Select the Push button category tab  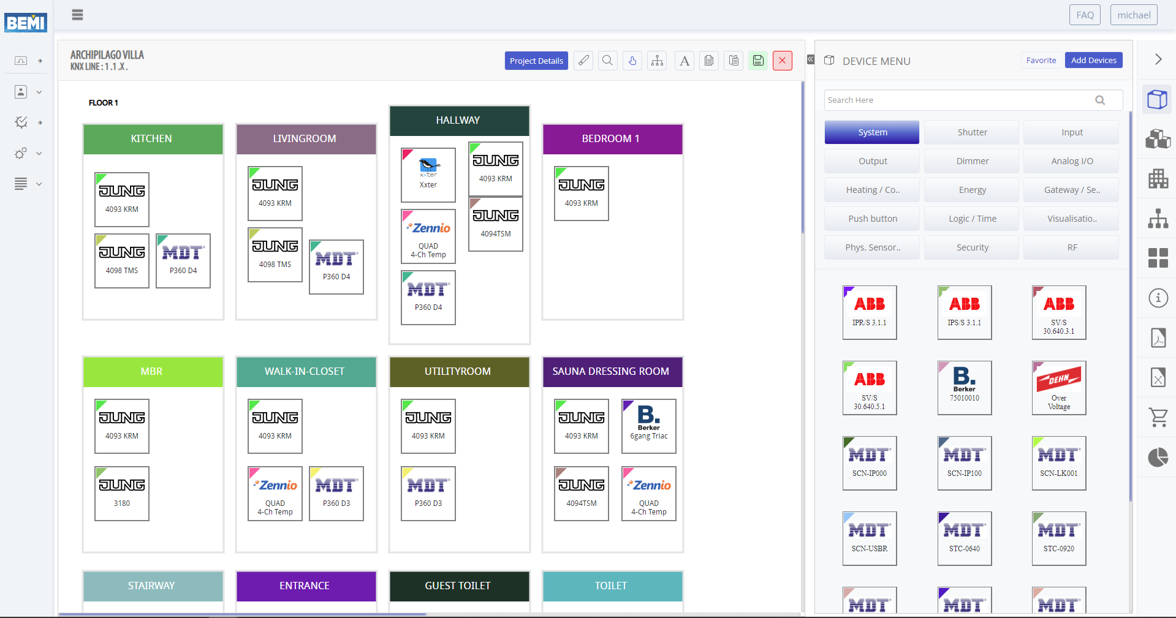point(872,219)
